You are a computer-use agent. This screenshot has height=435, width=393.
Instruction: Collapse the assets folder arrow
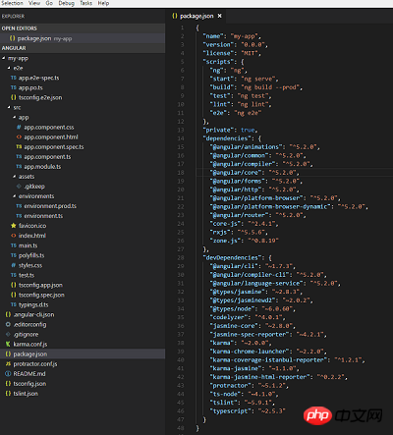click(x=14, y=177)
